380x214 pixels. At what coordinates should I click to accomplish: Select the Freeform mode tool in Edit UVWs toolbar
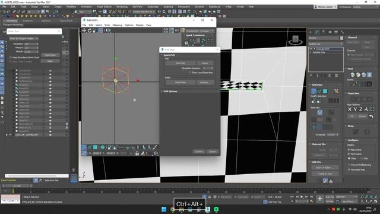tap(100, 30)
